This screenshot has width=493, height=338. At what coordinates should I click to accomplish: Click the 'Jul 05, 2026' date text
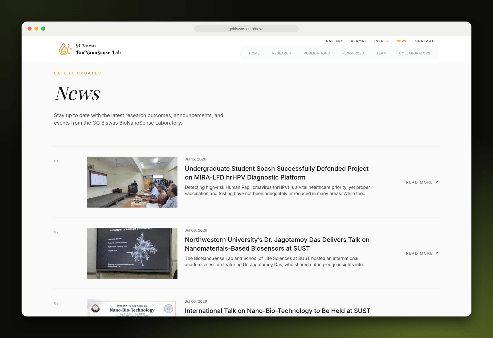click(196, 301)
